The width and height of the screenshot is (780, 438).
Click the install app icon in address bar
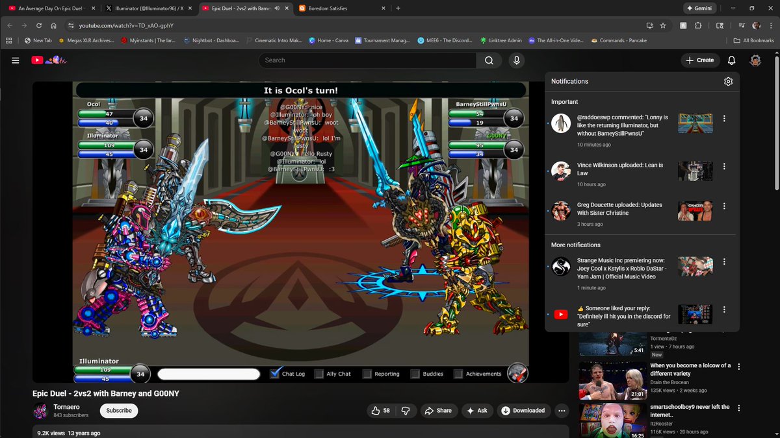click(649, 25)
